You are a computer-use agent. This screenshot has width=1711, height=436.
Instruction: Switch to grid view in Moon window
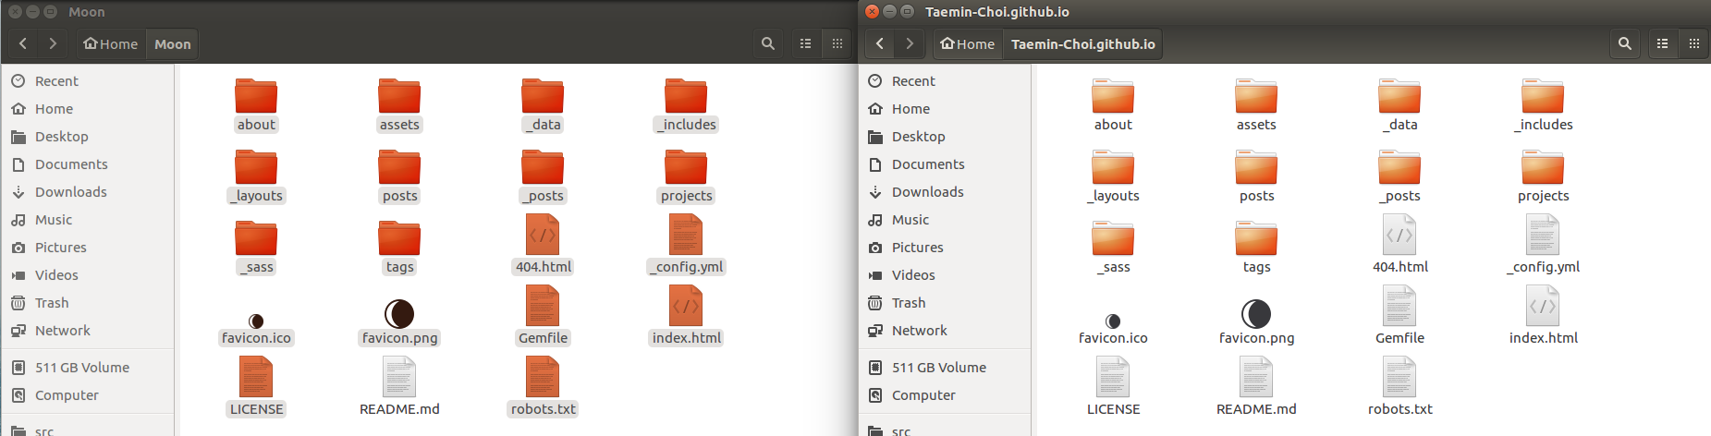(837, 43)
